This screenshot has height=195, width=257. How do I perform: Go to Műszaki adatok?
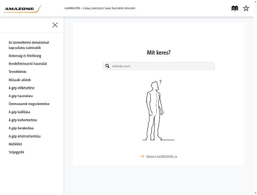[x=20, y=80]
